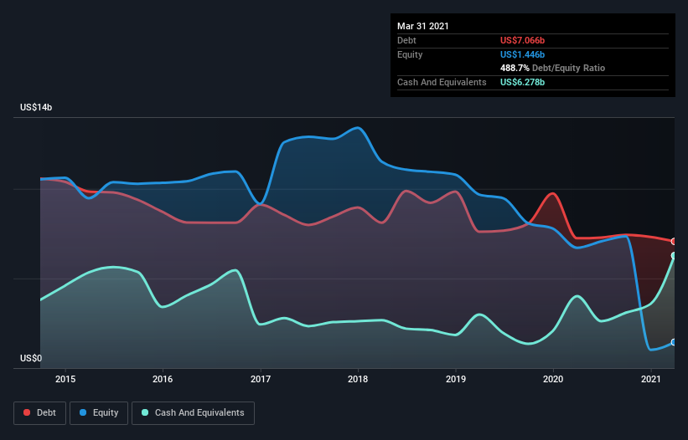
Task: Click the Mar 31 2021 tooltip date
Action: [423, 26]
